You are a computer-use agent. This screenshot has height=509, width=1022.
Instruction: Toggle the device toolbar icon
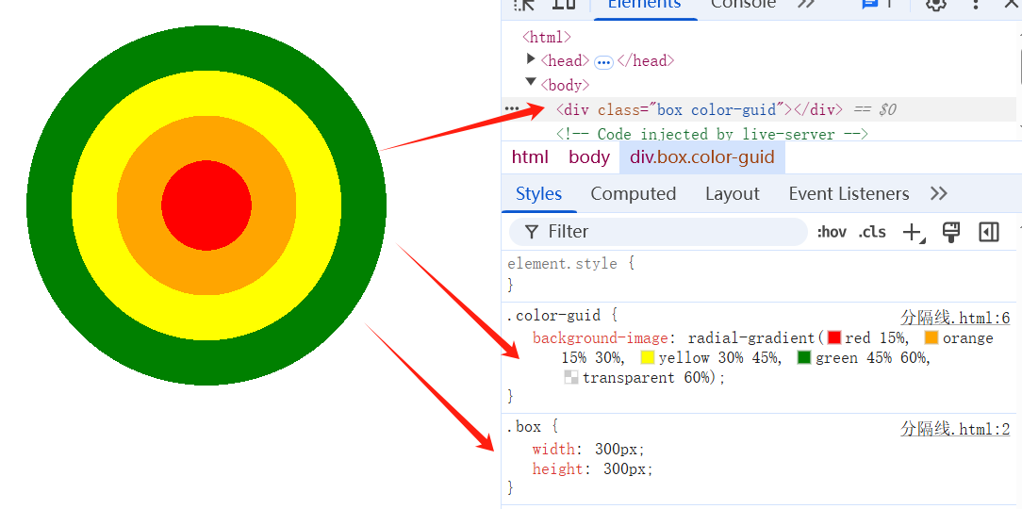pos(564,4)
